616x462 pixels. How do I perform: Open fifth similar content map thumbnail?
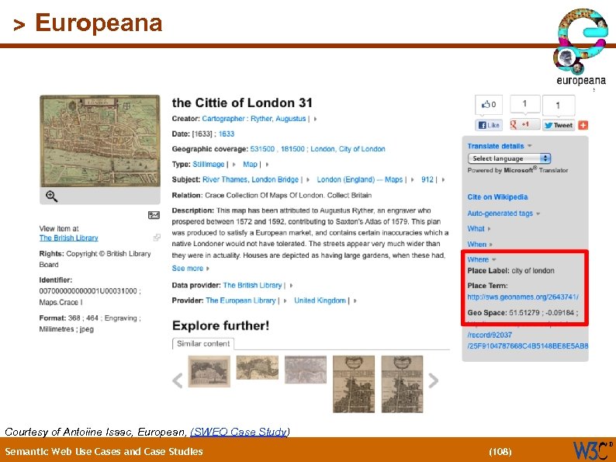pyautogui.click(x=403, y=384)
